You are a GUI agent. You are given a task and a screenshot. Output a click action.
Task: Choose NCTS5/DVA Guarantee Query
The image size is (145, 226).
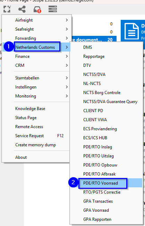(x=110, y=102)
